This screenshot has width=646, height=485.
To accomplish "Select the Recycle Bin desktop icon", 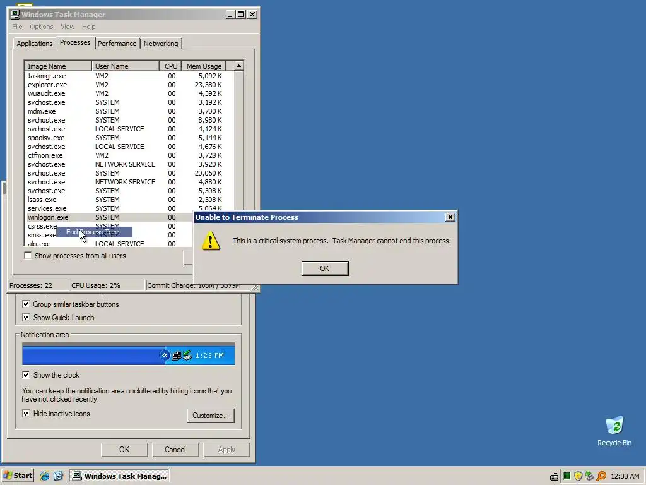I will (614, 431).
